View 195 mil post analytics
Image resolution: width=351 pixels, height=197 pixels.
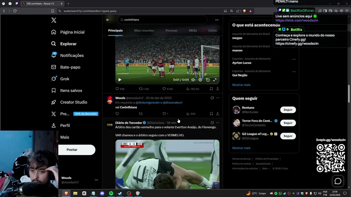click(x=193, y=89)
